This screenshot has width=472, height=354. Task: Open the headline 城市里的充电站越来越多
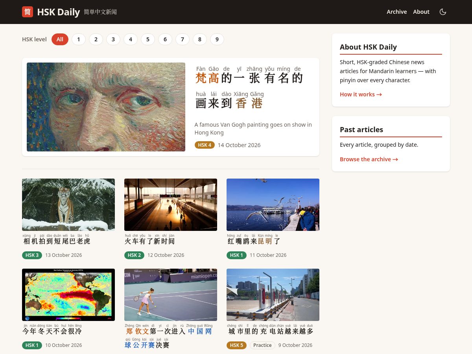pos(271,329)
